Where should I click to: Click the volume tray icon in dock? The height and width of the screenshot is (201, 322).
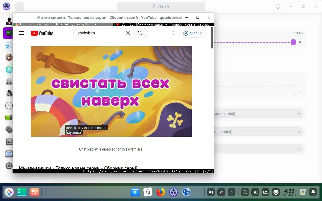click(211, 192)
